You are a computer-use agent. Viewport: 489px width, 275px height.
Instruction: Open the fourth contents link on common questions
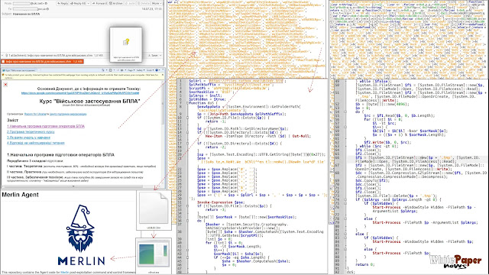[x=36, y=143]
